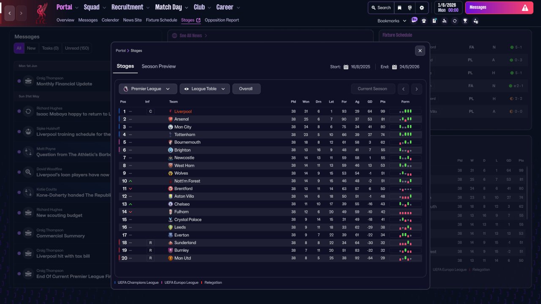Click the C champions marker for Liverpool
Viewport: 541px width, 304px height.
[150, 111]
